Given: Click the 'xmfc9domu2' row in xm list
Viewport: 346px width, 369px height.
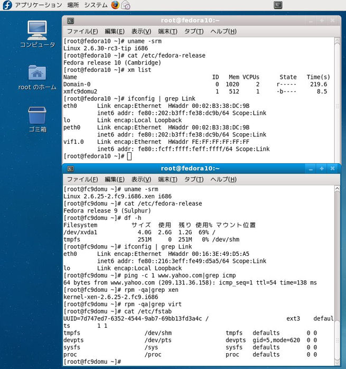Looking at the screenshot, I should point(195,91).
